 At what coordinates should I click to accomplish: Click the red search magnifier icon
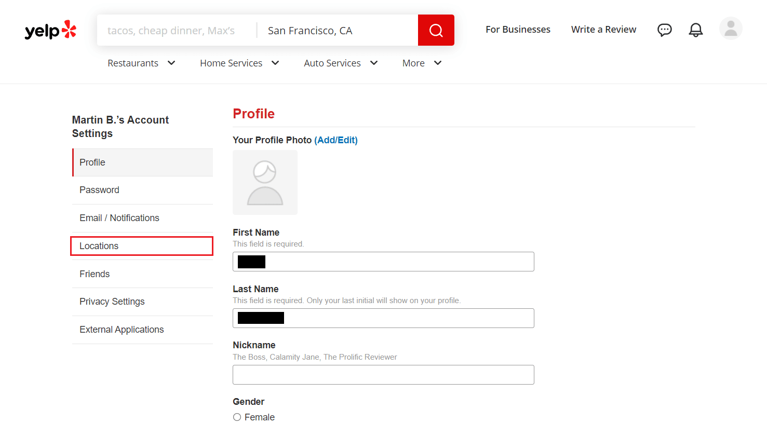click(436, 30)
